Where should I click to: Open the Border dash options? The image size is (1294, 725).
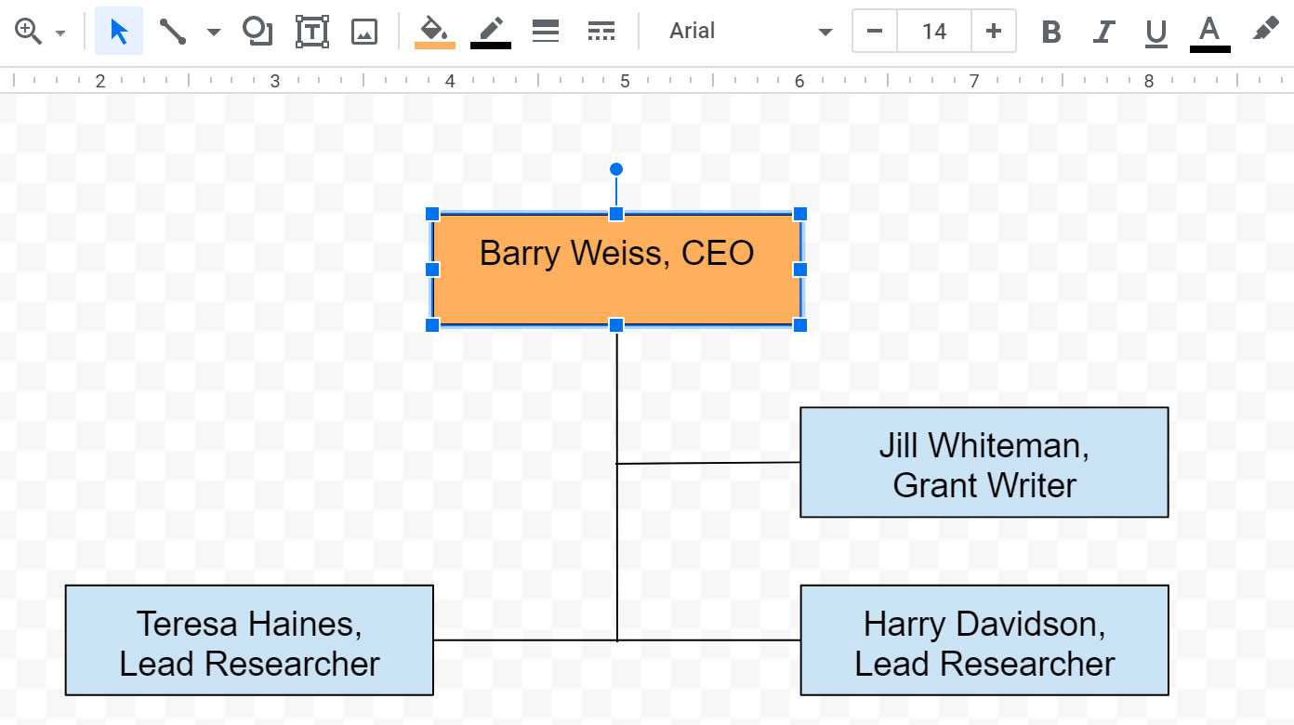601,30
